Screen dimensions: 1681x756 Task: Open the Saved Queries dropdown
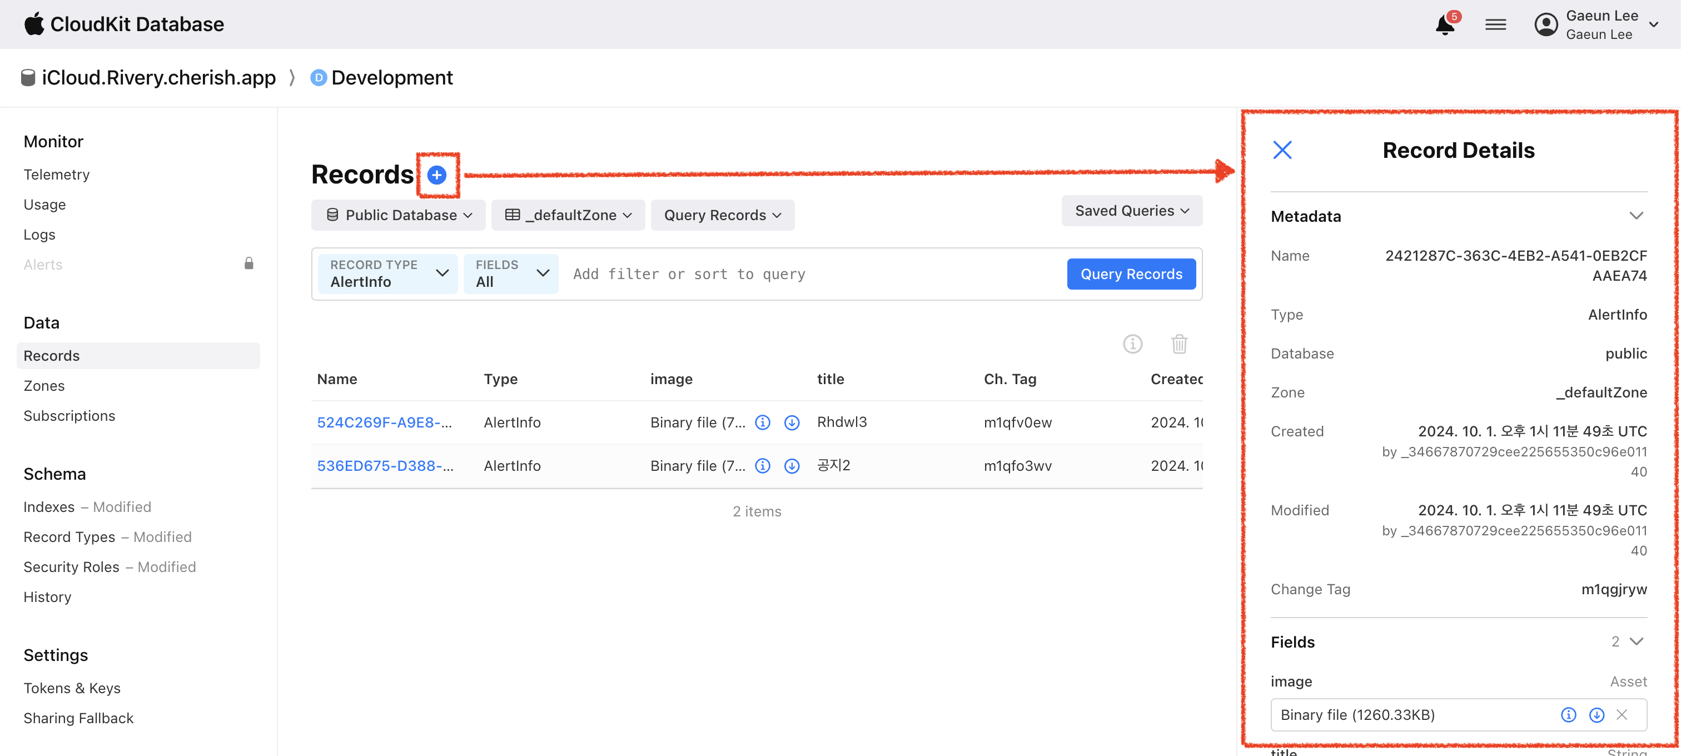point(1132,211)
